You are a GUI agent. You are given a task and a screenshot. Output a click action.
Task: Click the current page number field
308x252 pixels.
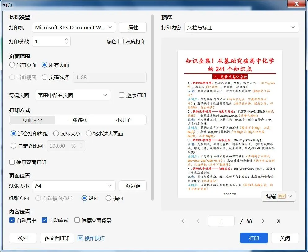click(221, 221)
